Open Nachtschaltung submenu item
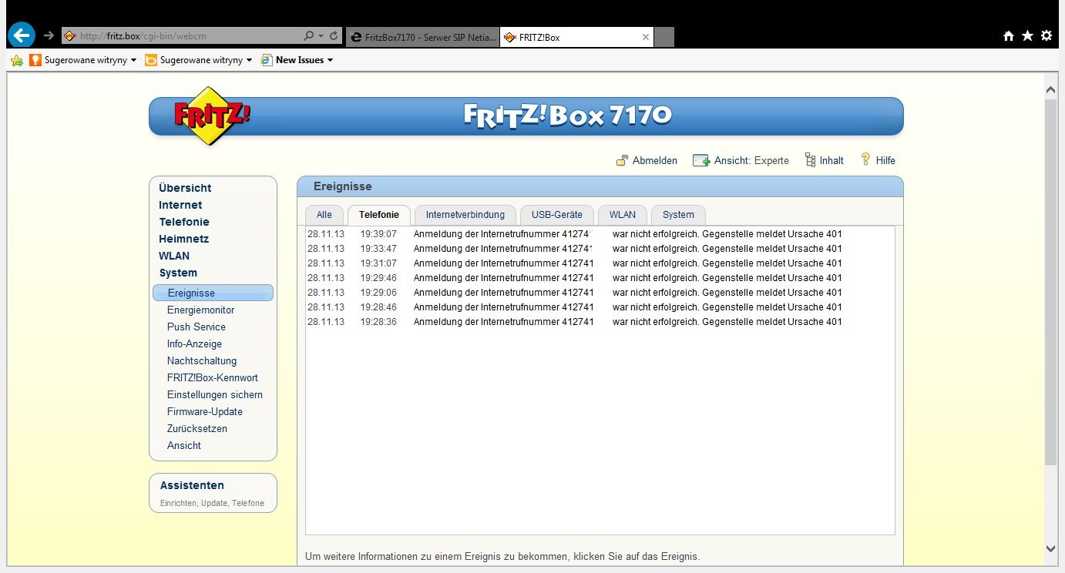Image resolution: width=1065 pixels, height=573 pixels. pyautogui.click(x=202, y=360)
